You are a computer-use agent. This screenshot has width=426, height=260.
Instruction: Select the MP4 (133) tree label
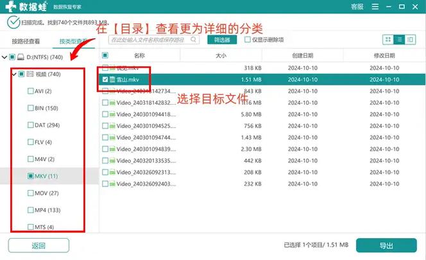click(48, 210)
